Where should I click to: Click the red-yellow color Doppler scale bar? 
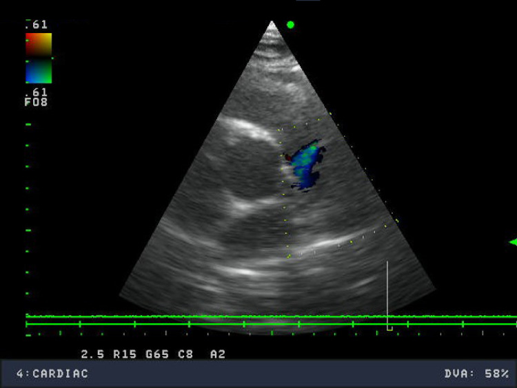[39, 45]
